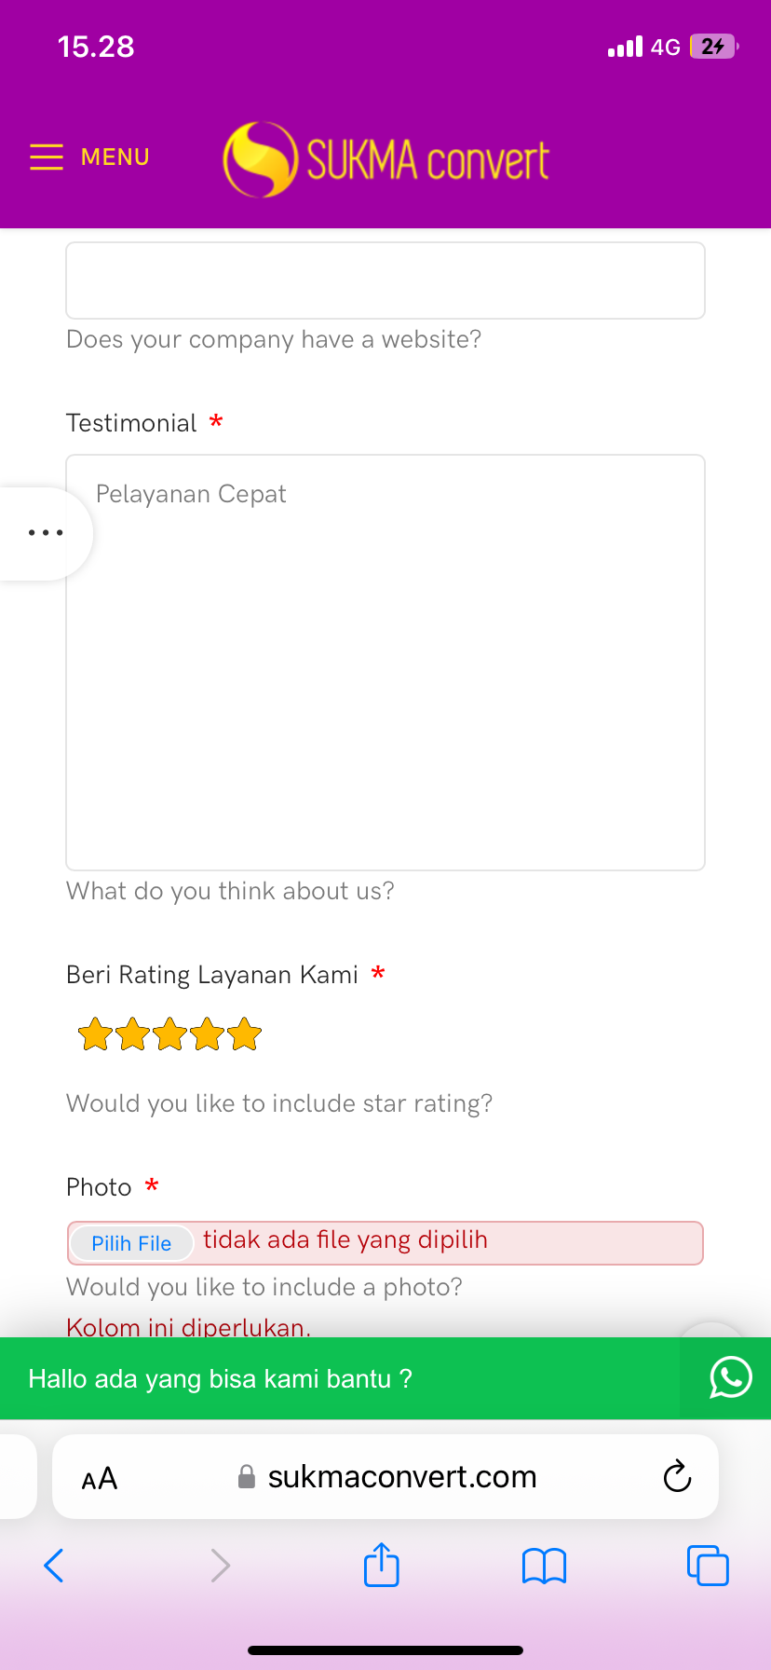Open the floating three-dots side tab
Screen dimensions: 771x1670
tap(45, 533)
